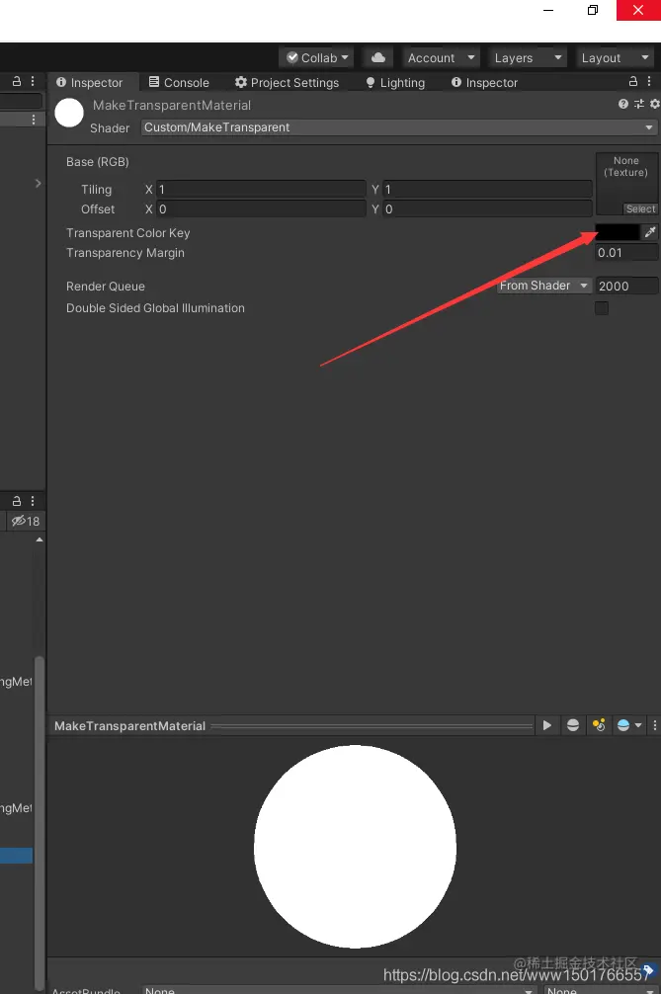Open the Inspector panel three-dot menu
The height and width of the screenshot is (994, 661).
click(x=649, y=81)
